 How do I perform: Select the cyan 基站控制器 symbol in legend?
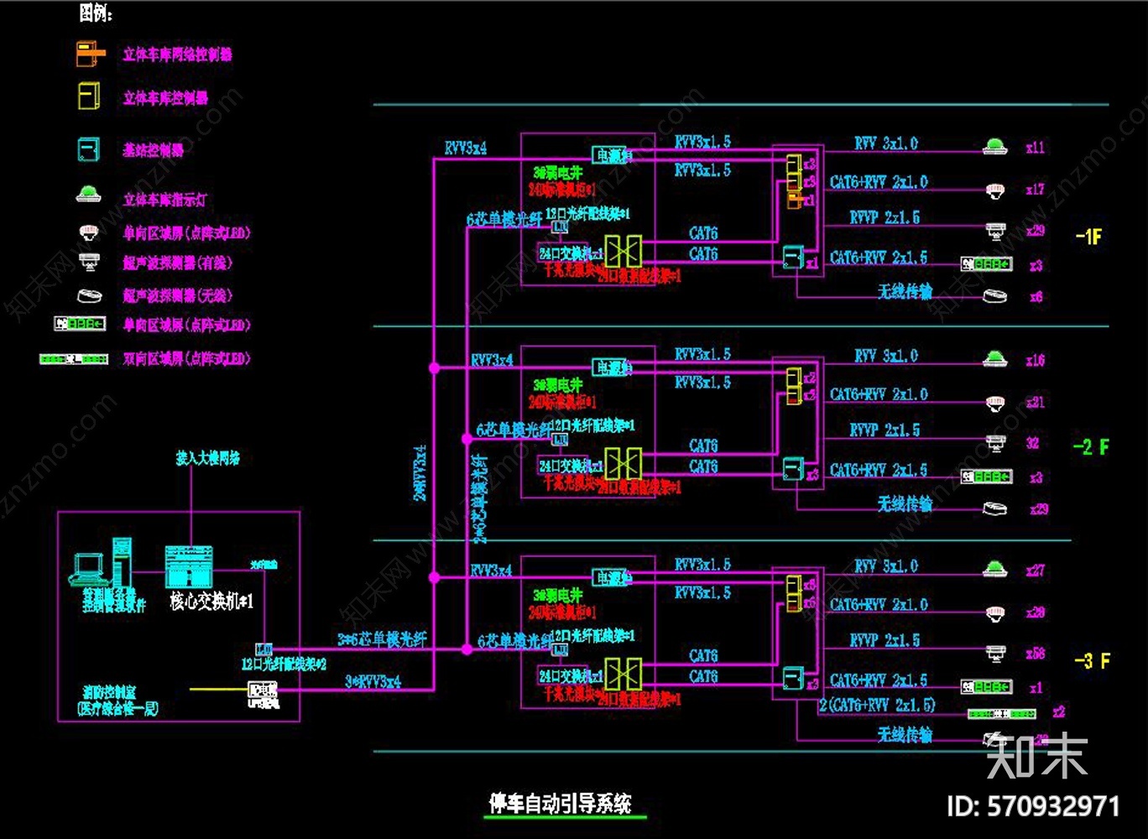coord(86,149)
